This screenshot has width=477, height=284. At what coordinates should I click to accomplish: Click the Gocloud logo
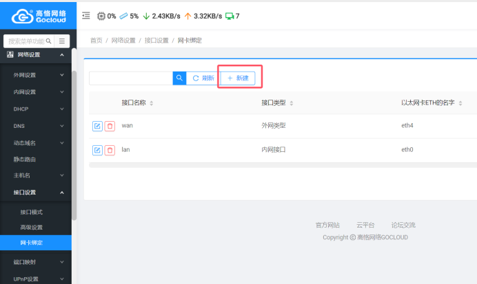[39, 16]
